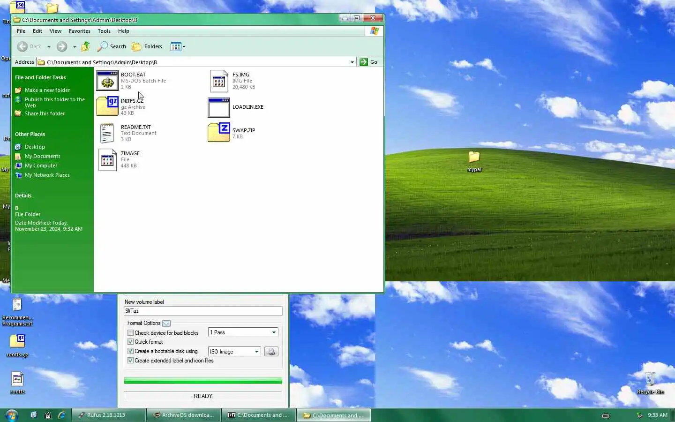Open the View menu

[55, 31]
